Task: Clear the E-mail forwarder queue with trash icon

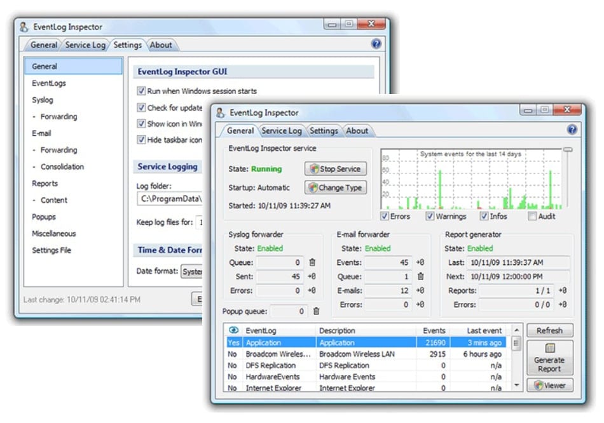Action: (x=421, y=276)
